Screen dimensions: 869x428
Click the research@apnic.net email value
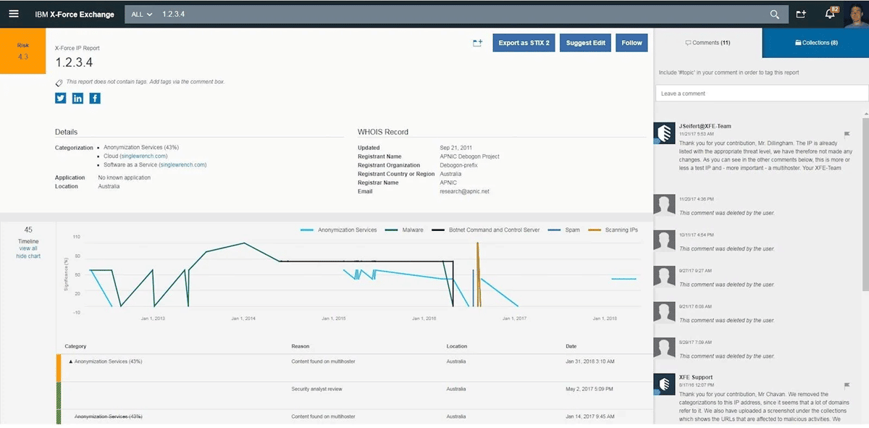pos(465,191)
